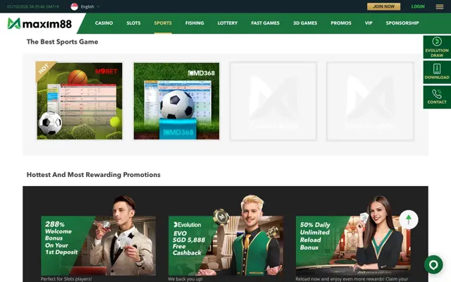Open the Download app sidebar shortcut
The height and width of the screenshot is (282, 451).
click(437, 72)
